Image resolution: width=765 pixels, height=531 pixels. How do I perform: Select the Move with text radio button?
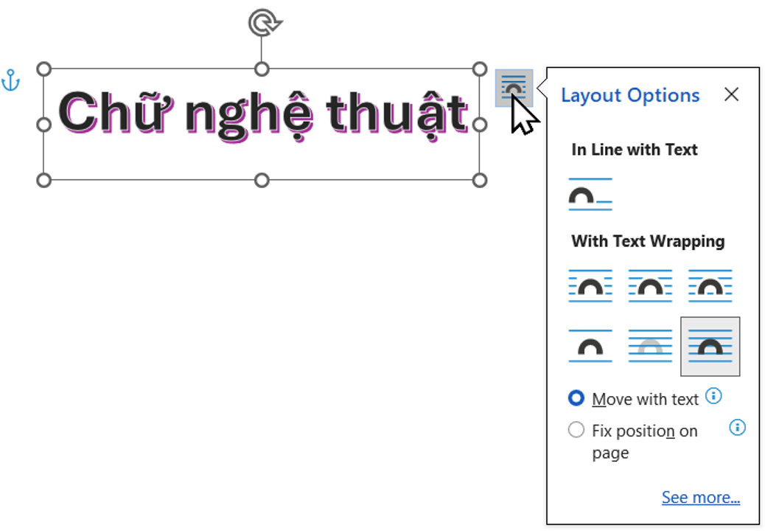576,398
